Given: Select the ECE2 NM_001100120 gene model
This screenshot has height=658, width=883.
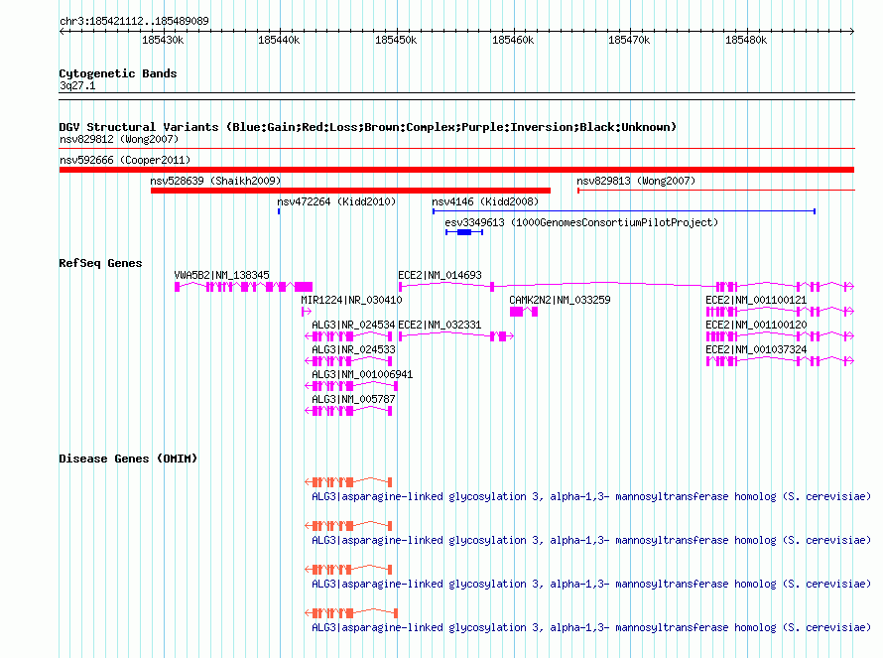Looking at the screenshot, I should point(780,336).
